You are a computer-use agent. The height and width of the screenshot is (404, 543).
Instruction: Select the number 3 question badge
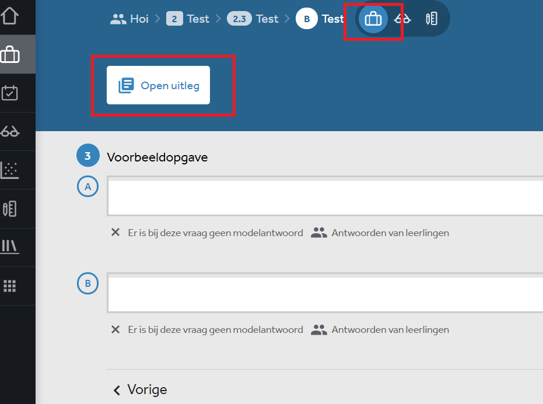(88, 156)
